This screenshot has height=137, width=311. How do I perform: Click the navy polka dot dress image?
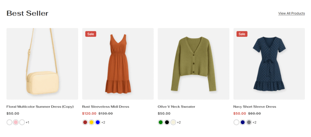(x=269, y=64)
